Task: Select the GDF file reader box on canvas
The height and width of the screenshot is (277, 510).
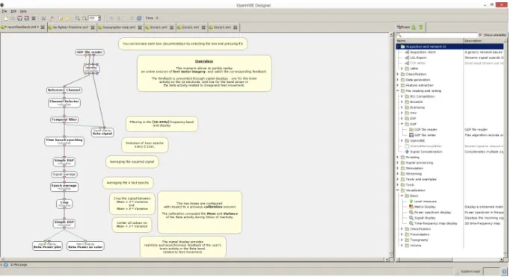Action: [x=90, y=52]
